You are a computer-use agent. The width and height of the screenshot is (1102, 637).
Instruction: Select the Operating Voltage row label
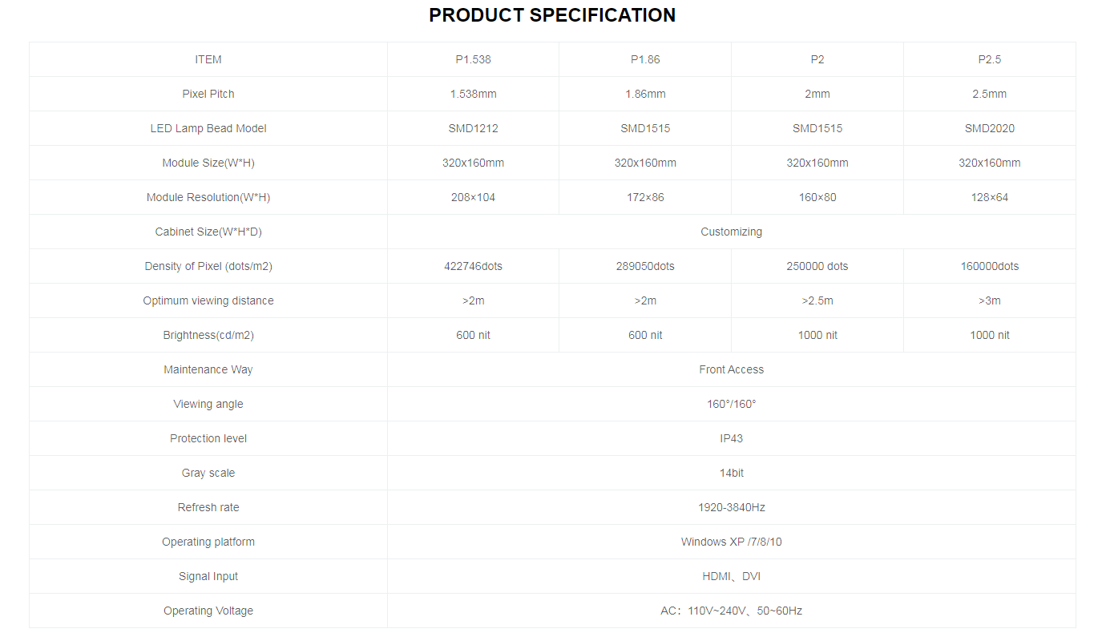pyautogui.click(x=208, y=611)
